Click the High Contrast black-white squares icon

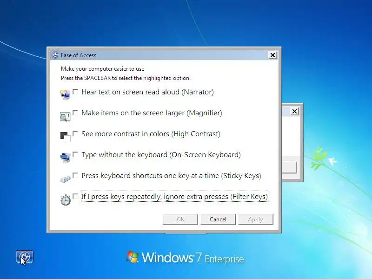click(65, 137)
